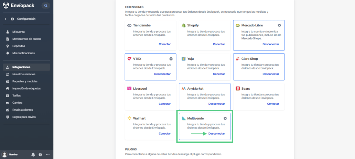The height and width of the screenshot is (159, 355).
Task: Click the Mi cuenta person icon
Action: 8,32
